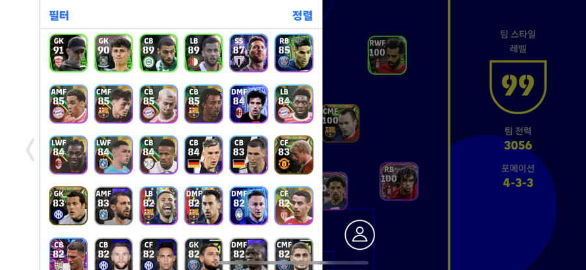Select CMF 100 player on the pitch
Screen dimensions: 586x270
tap(341, 123)
